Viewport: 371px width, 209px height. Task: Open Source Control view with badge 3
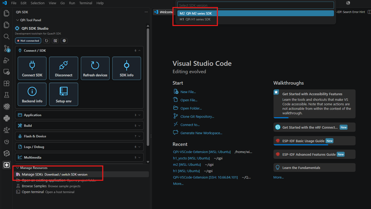(6, 48)
